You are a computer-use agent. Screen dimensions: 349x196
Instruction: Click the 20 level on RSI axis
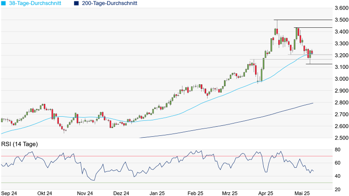tap(338, 189)
